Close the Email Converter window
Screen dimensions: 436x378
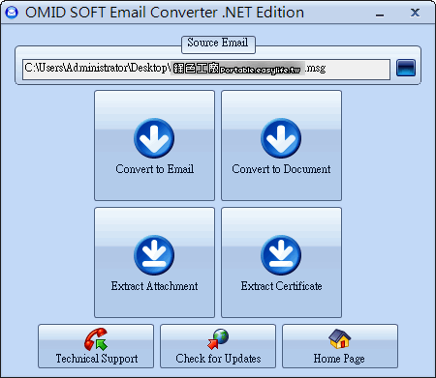[415, 13]
